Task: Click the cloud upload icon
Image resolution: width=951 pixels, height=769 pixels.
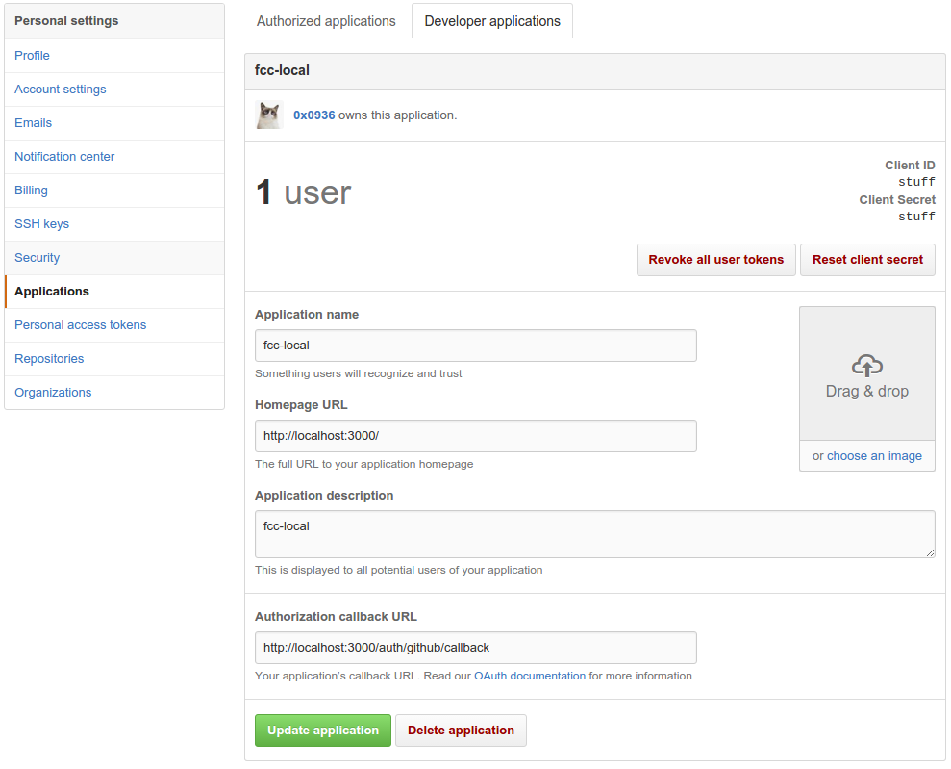Action: [866, 366]
